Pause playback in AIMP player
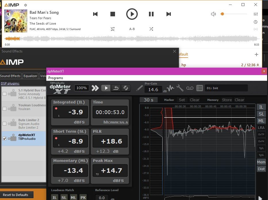The width and height of the screenshot is (268, 200). coord(151,14)
